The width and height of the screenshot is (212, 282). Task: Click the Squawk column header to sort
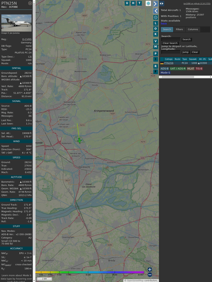[193, 59]
